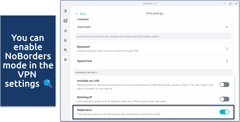Viewport: 240px width, 122px height.
Task: Enable the Invisible on LAN toggle
Action: (x=225, y=85)
